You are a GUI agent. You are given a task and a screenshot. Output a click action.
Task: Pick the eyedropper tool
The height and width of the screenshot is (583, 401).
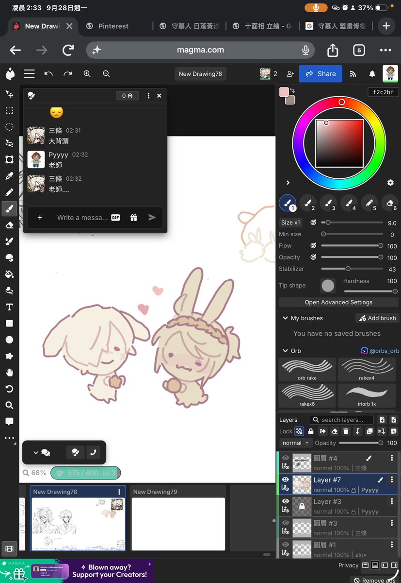click(x=9, y=176)
